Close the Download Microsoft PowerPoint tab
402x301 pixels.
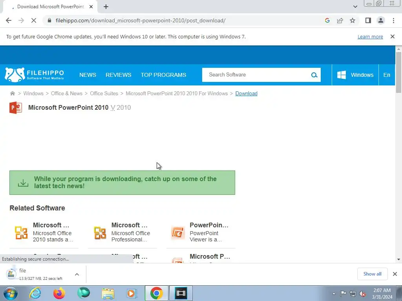91,7
